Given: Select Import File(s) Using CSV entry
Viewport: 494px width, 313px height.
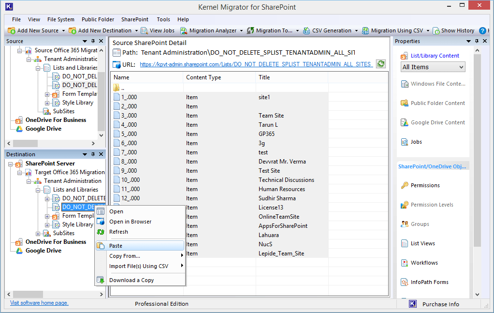Looking at the screenshot, I should 140,266.
